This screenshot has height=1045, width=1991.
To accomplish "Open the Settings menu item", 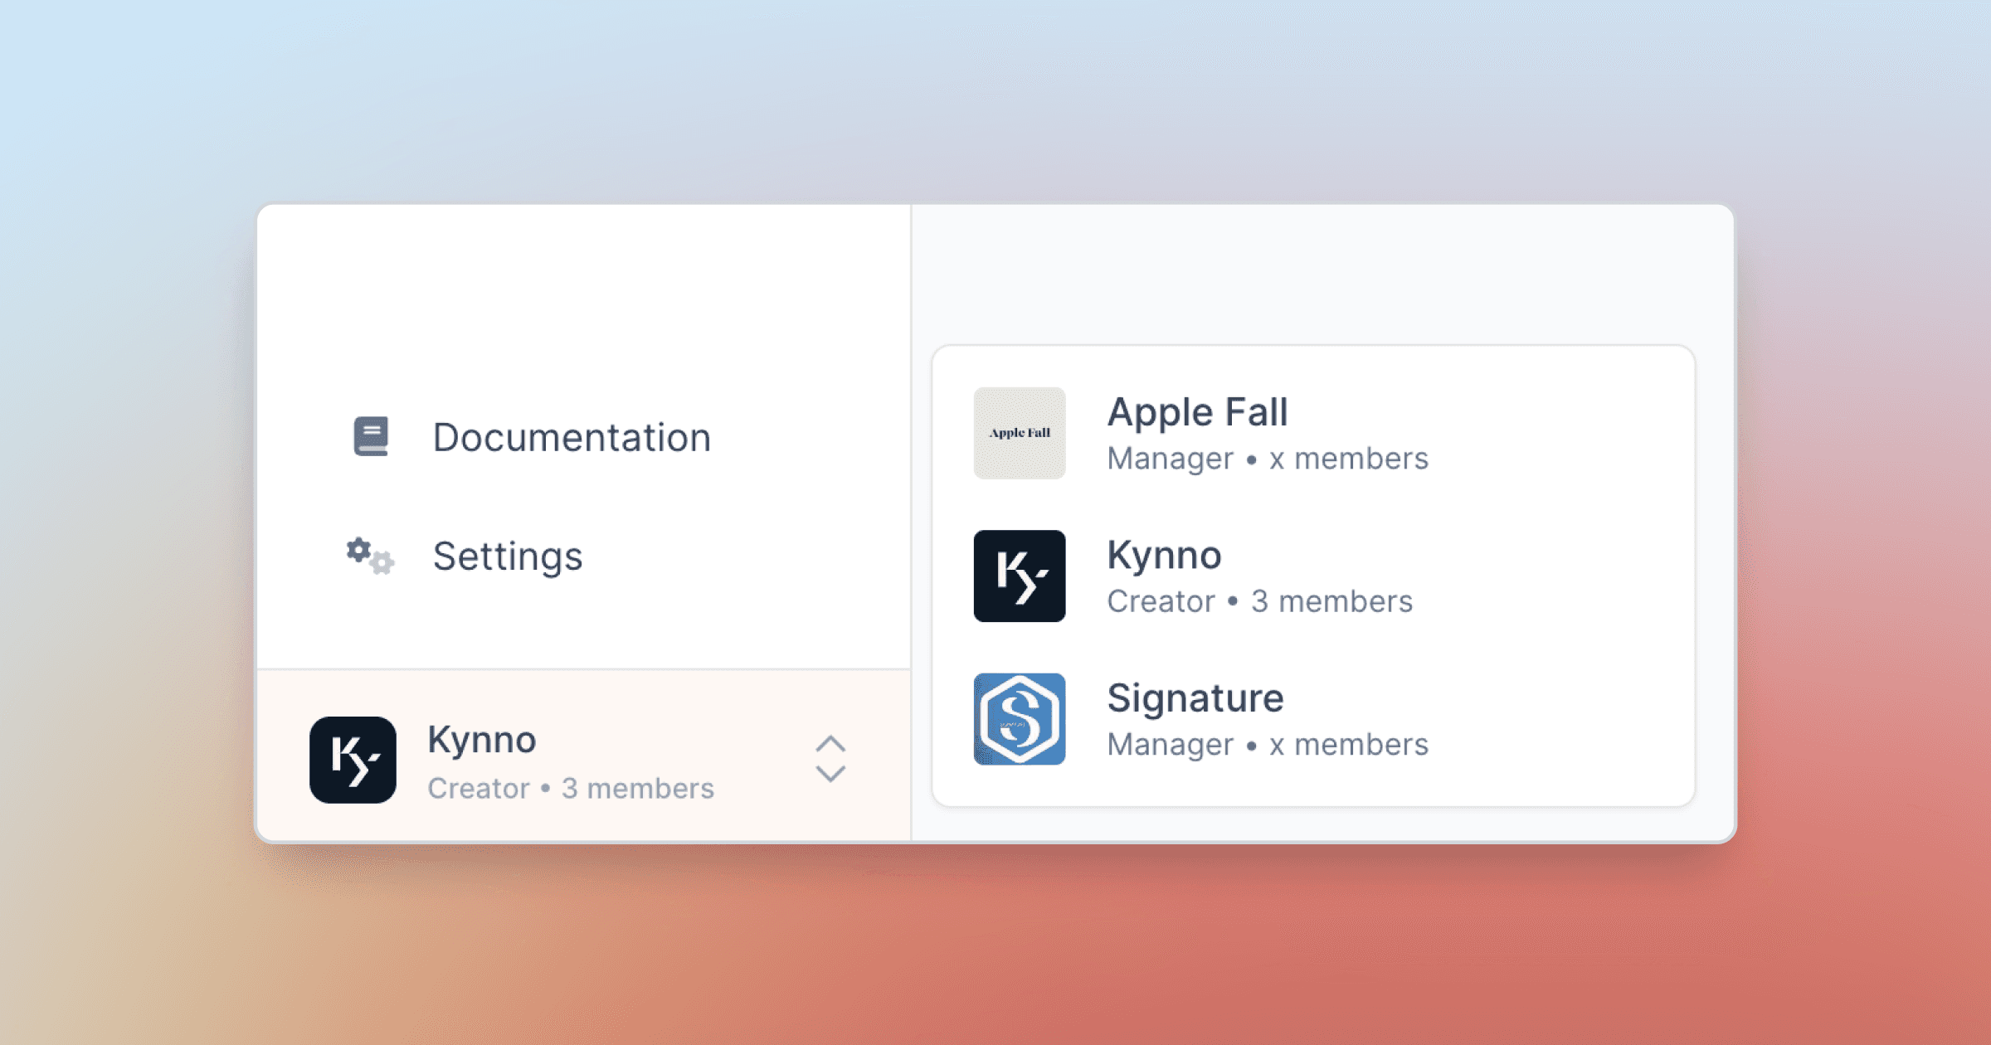I will [x=507, y=556].
